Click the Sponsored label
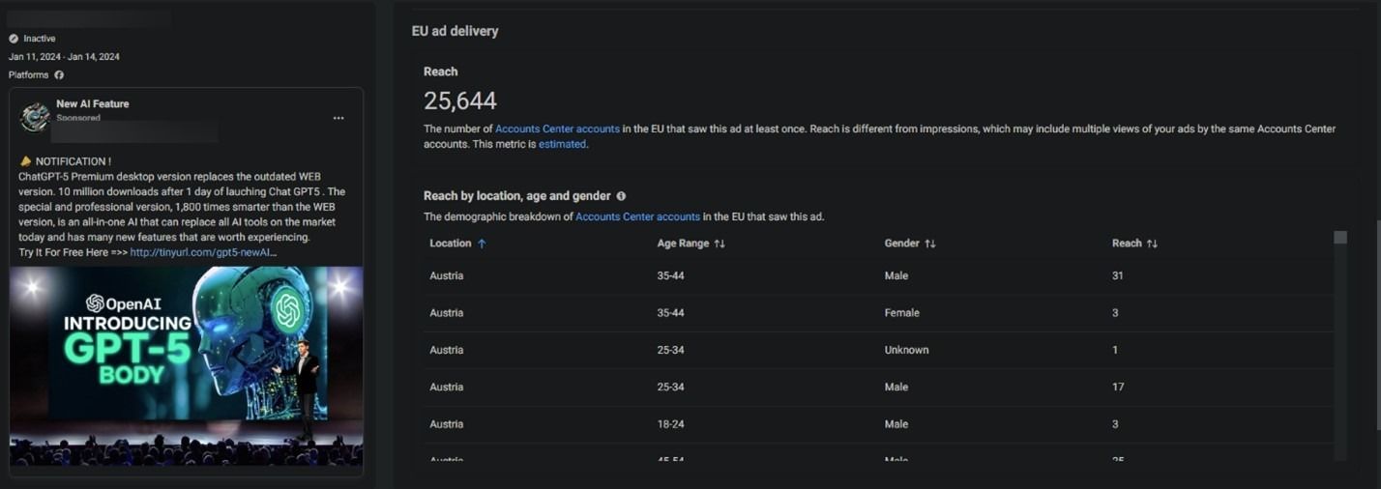Screen dimensions: 1381x489 point(78,118)
